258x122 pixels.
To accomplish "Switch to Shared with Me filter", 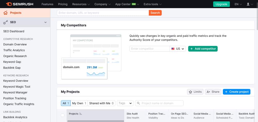I will (101, 103).
